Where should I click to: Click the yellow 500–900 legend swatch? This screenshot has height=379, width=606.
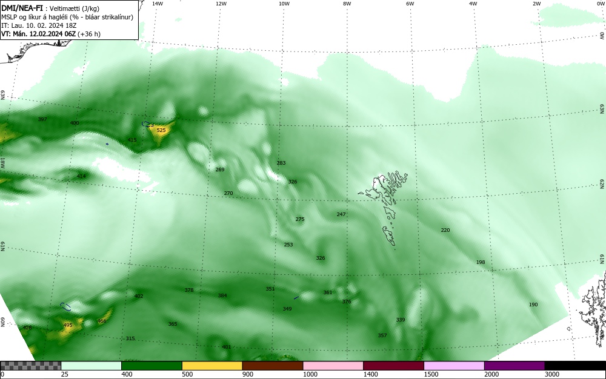click(212, 366)
